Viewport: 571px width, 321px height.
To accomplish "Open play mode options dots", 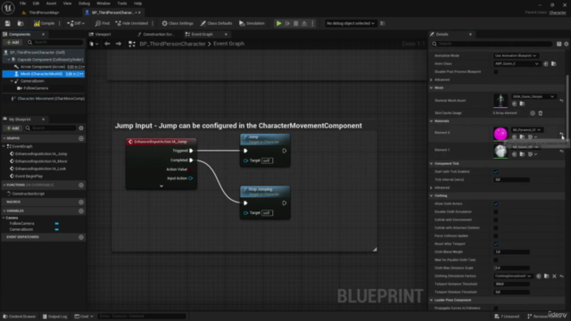I will 312,23.
